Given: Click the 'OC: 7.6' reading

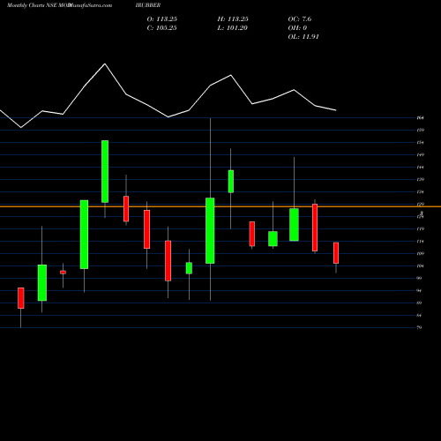Looking at the screenshot, I should [x=300, y=19].
